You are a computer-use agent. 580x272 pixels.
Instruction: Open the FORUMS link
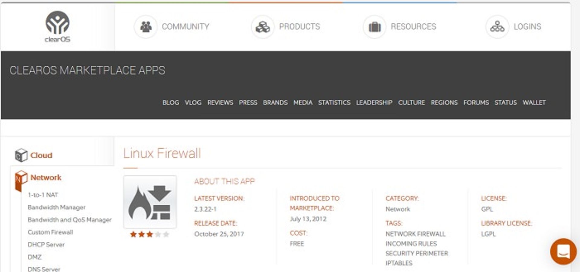[x=476, y=103]
